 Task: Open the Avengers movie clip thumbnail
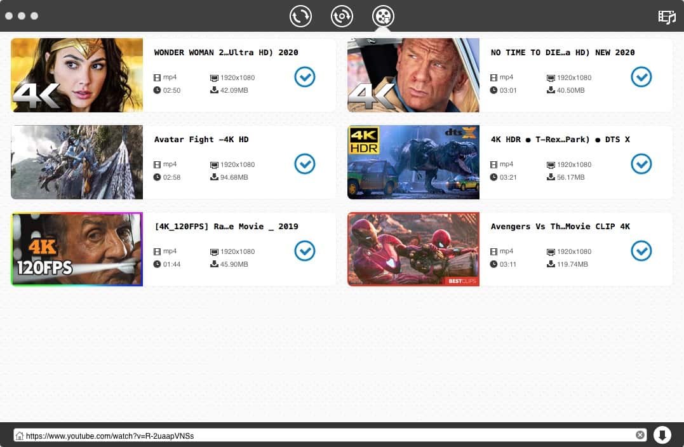point(413,249)
